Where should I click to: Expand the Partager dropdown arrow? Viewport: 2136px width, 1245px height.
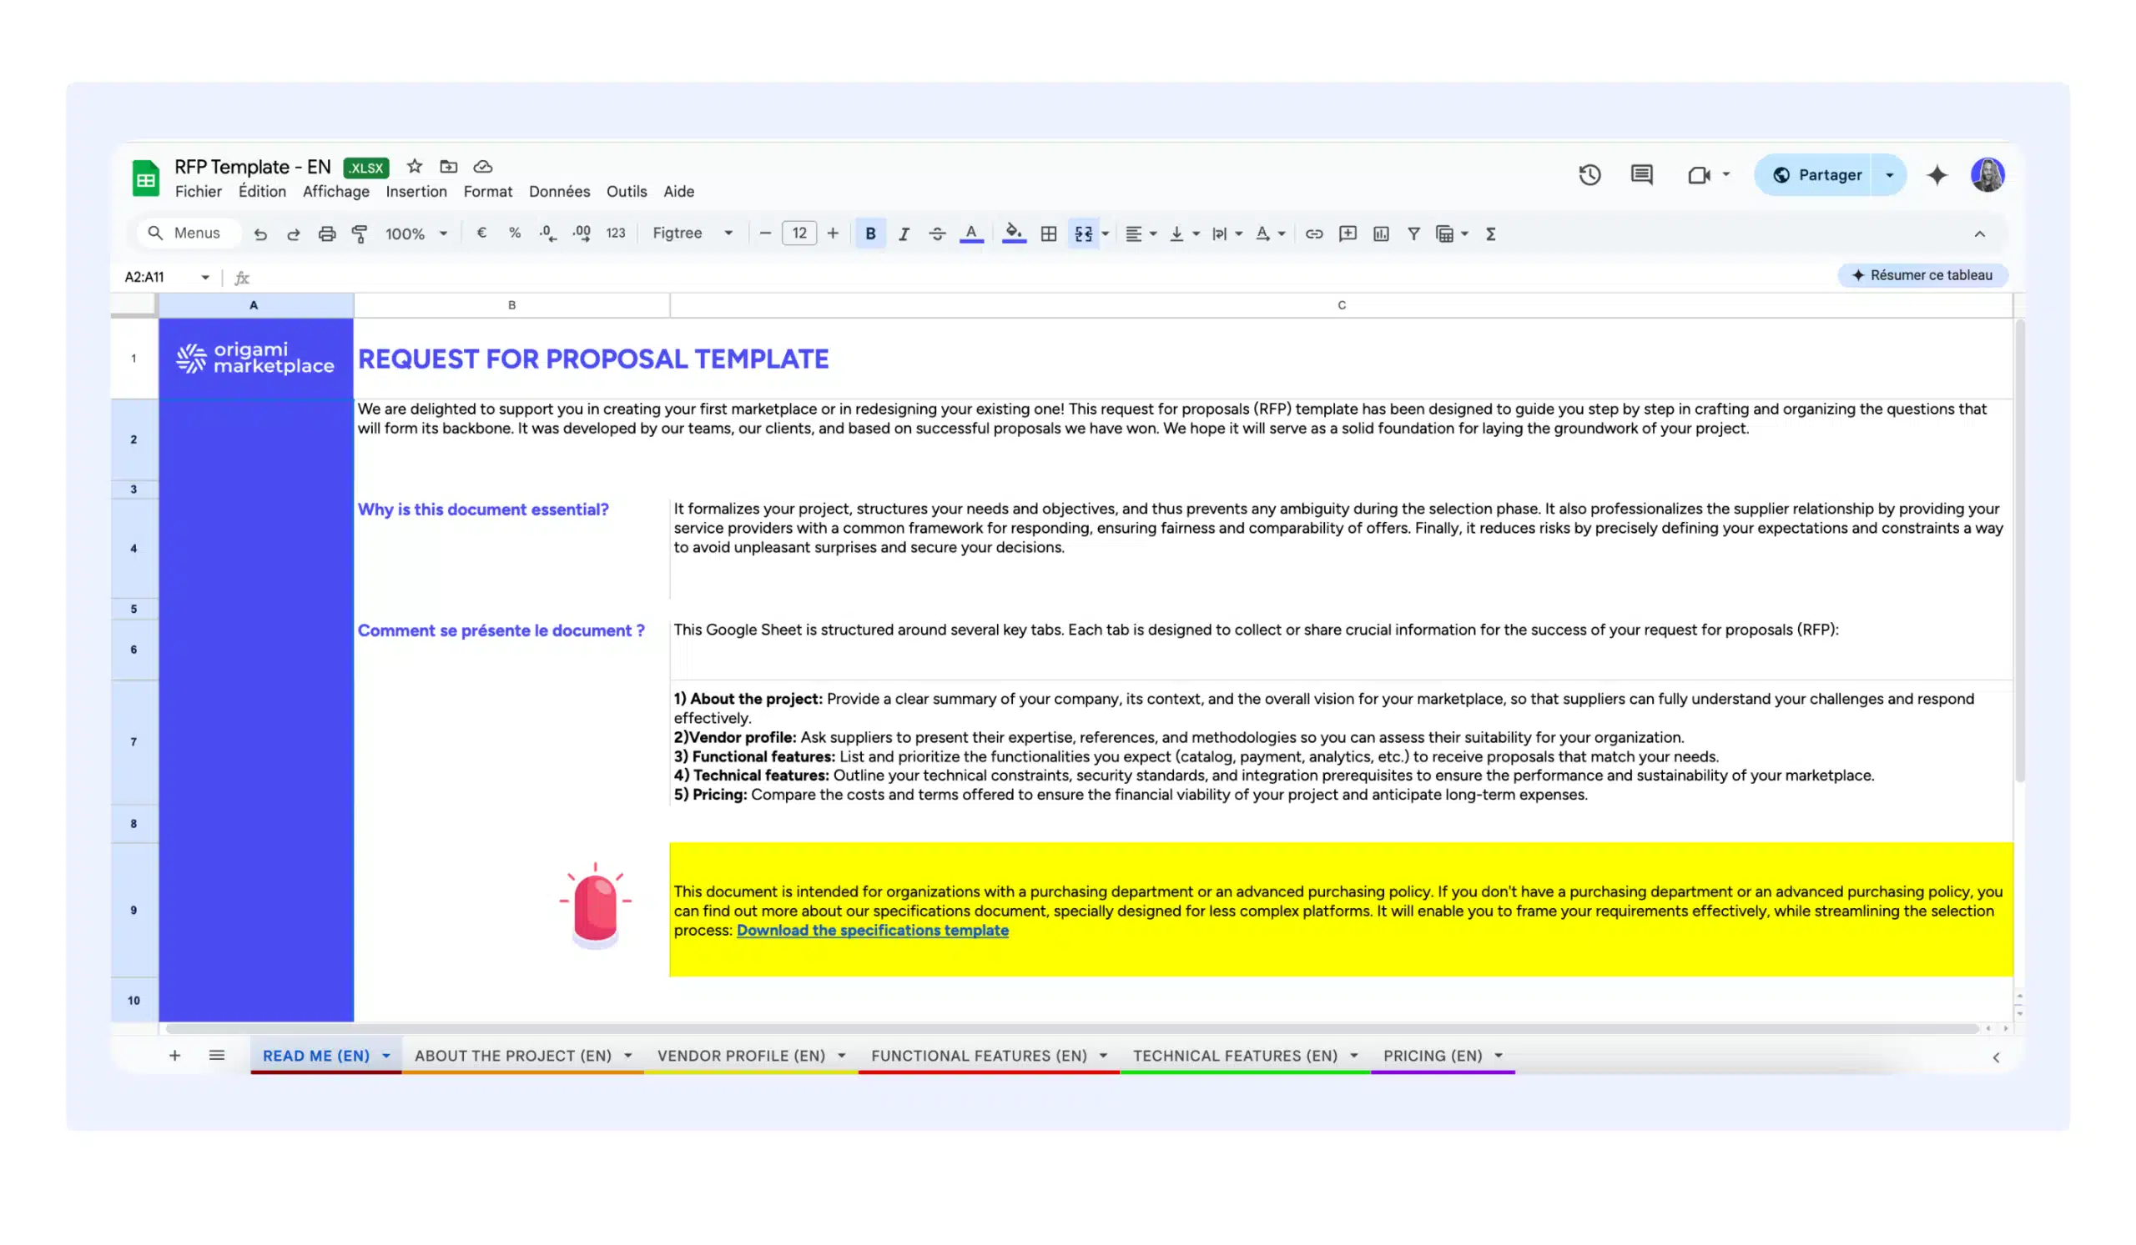[1889, 174]
